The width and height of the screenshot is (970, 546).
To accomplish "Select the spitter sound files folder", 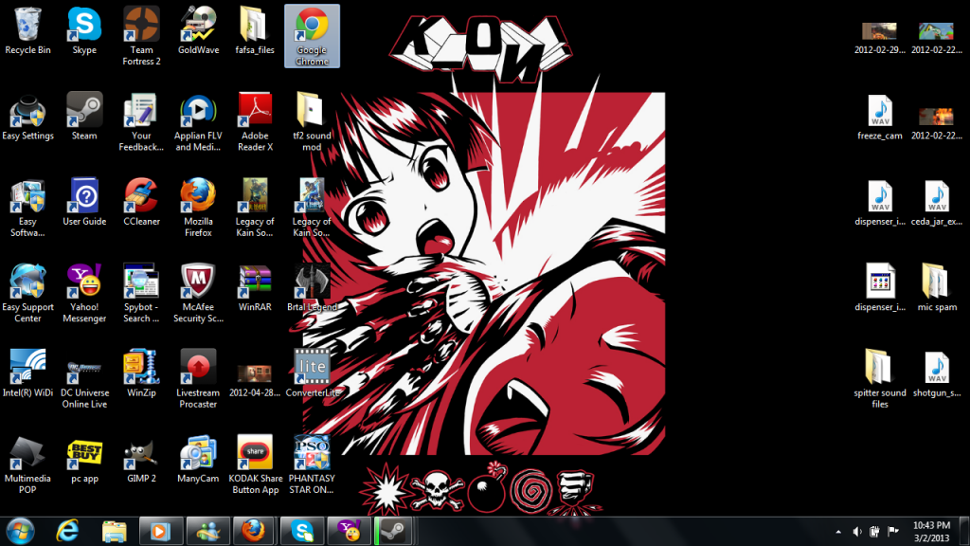I will tap(880, 379).
